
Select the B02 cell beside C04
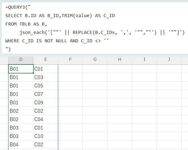click(x=21, y=119)
